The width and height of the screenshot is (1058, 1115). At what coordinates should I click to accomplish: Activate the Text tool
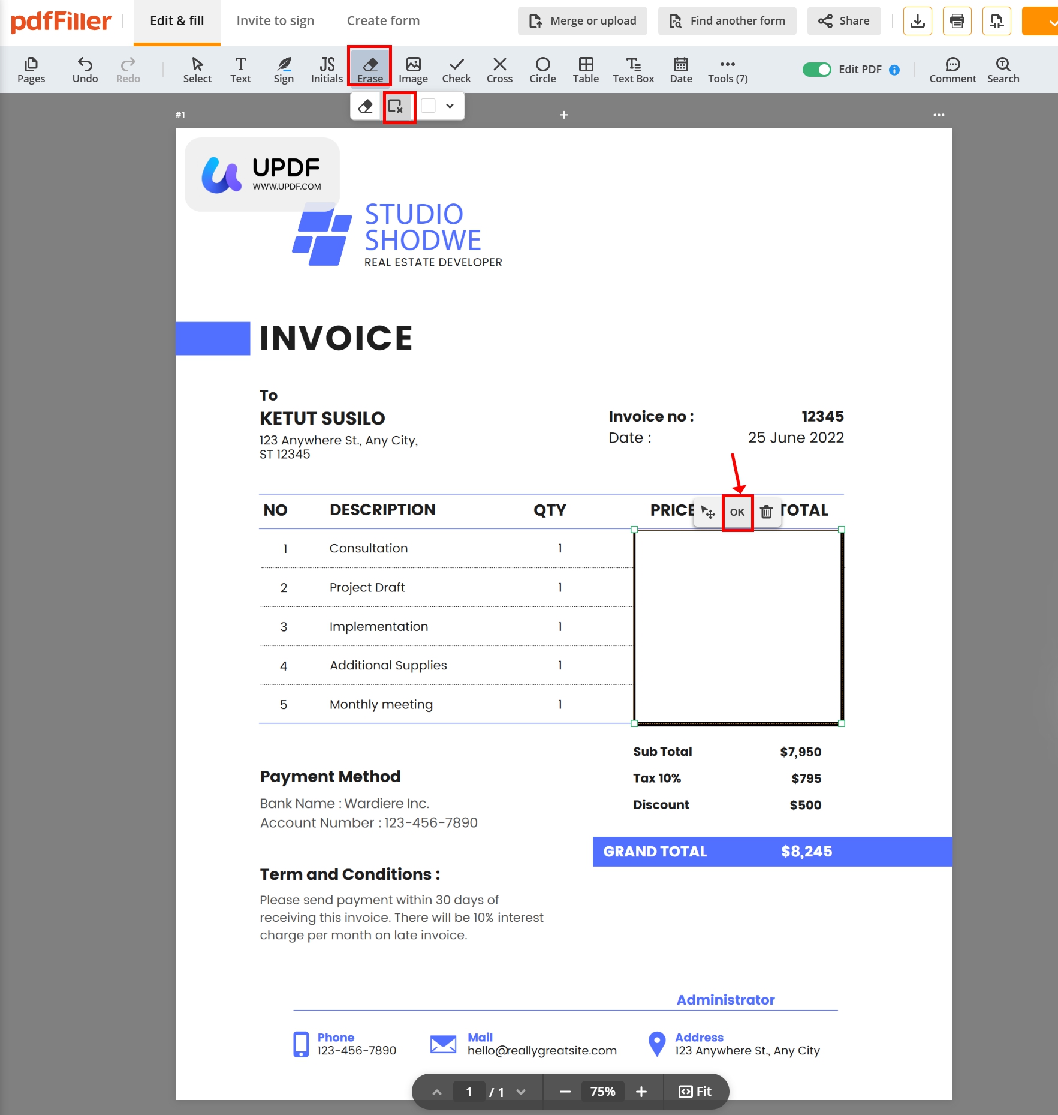pos(240,70)
